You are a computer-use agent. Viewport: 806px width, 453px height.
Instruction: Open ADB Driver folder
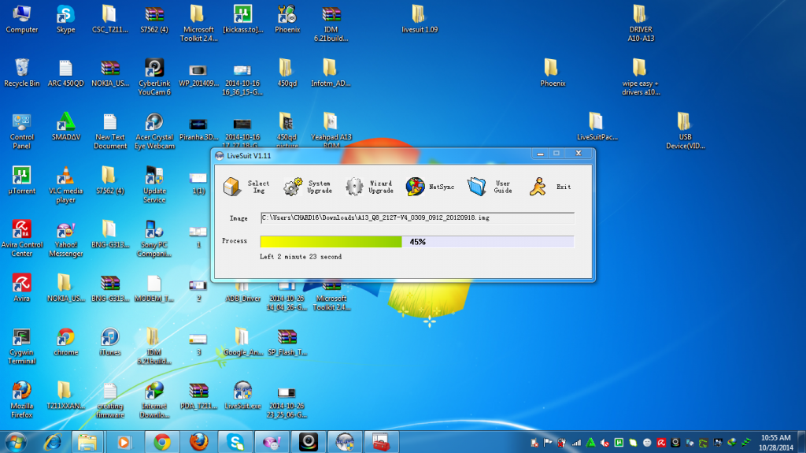pyautogui.click(x=242, y=292)
